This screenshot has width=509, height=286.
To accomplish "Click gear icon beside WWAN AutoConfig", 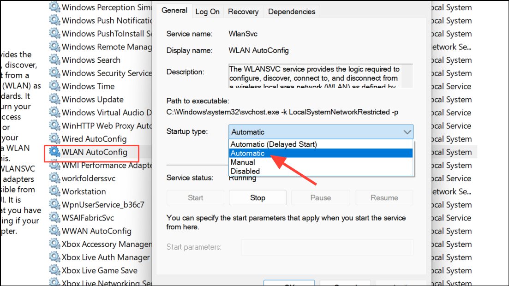I will point(54,231).
